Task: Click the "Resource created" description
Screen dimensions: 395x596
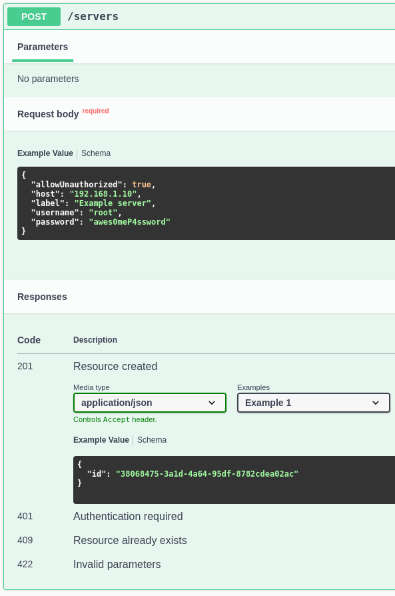Action: (115, 366)
